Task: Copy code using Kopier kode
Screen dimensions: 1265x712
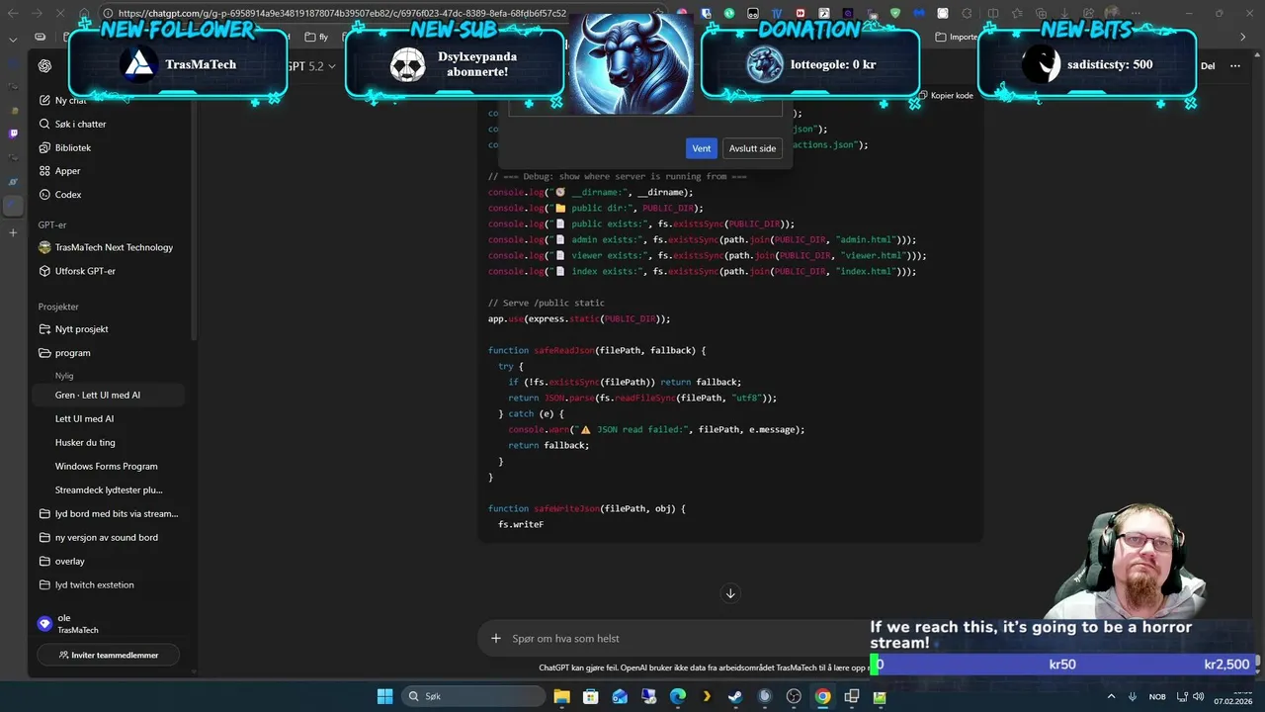Action: (x=946, y=96)
